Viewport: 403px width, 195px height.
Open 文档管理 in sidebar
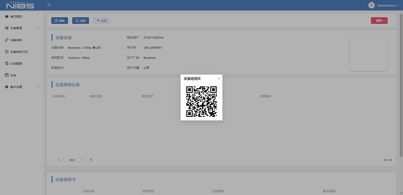click(x=16, y=63)
